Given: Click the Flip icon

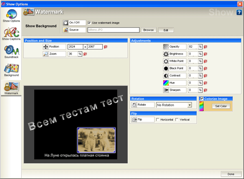Looking at the screenshot, I should [134, 119].
